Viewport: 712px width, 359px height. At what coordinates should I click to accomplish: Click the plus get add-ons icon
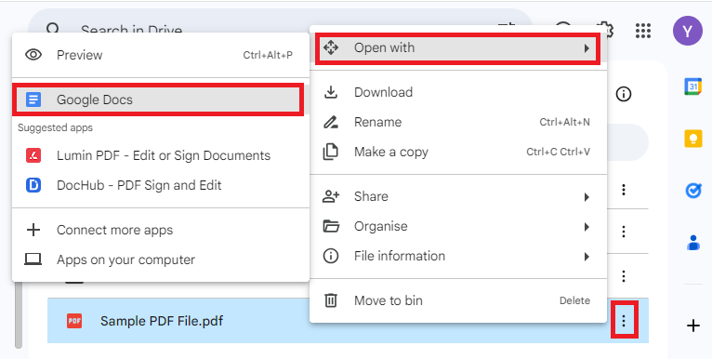click(x=692, y=326)
